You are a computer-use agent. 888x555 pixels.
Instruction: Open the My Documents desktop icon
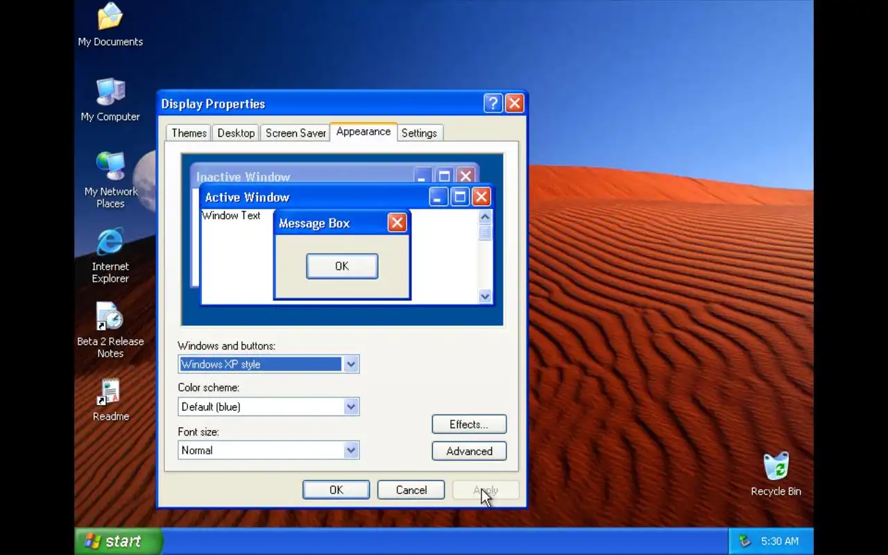coord(110,24)
